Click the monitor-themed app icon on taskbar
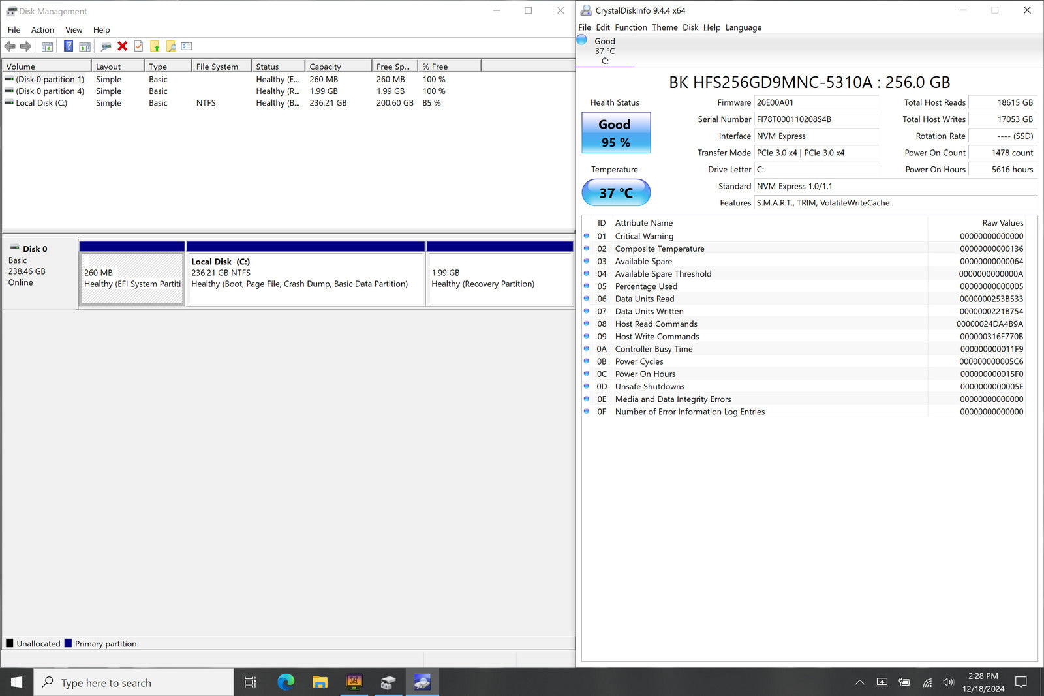This screenshot has width=1044, height=696. (x=354, y=682)
